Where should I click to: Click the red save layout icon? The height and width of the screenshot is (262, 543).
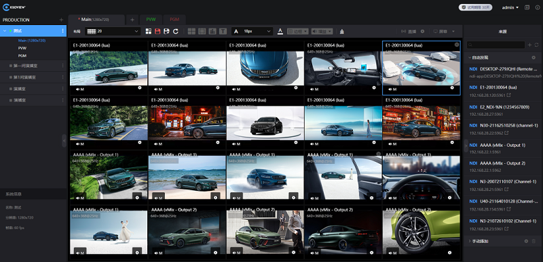pyautogui.click(x=157, y=31)
